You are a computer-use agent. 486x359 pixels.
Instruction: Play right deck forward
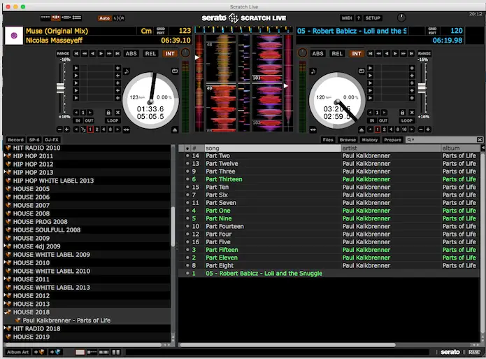point(395,53)
